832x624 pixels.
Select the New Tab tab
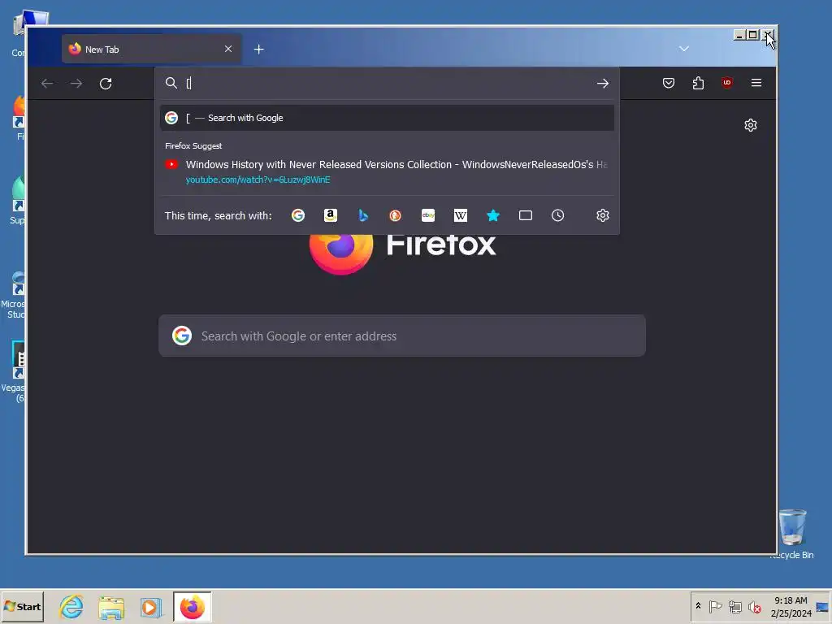152,49
